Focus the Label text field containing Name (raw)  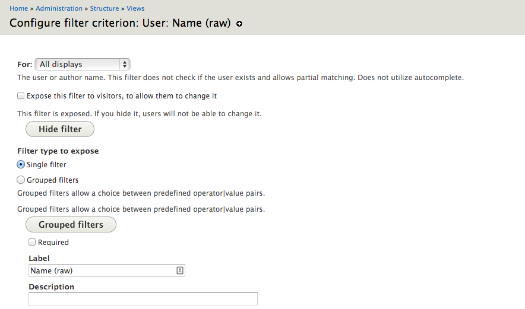coord(101,270)
